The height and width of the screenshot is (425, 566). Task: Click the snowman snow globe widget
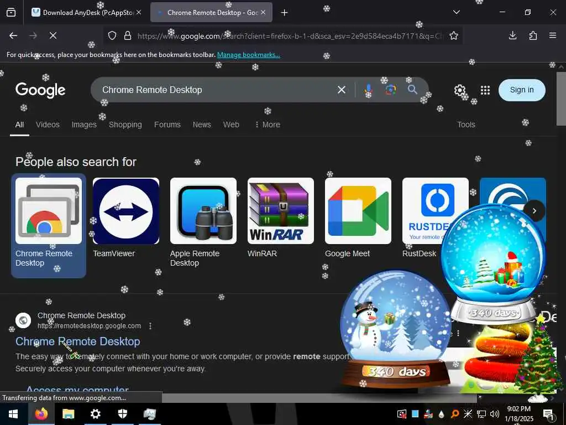click(395, 329)
